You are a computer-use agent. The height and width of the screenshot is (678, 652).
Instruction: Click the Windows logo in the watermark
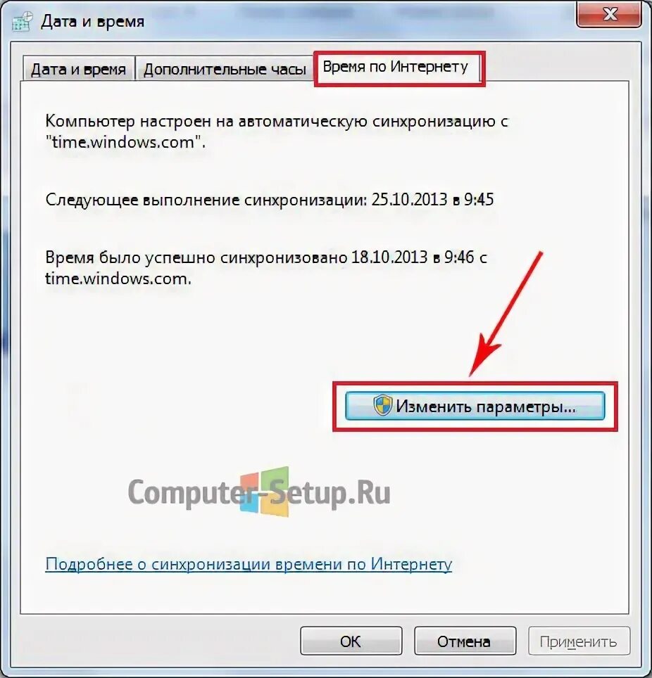(x=265, y=492)
